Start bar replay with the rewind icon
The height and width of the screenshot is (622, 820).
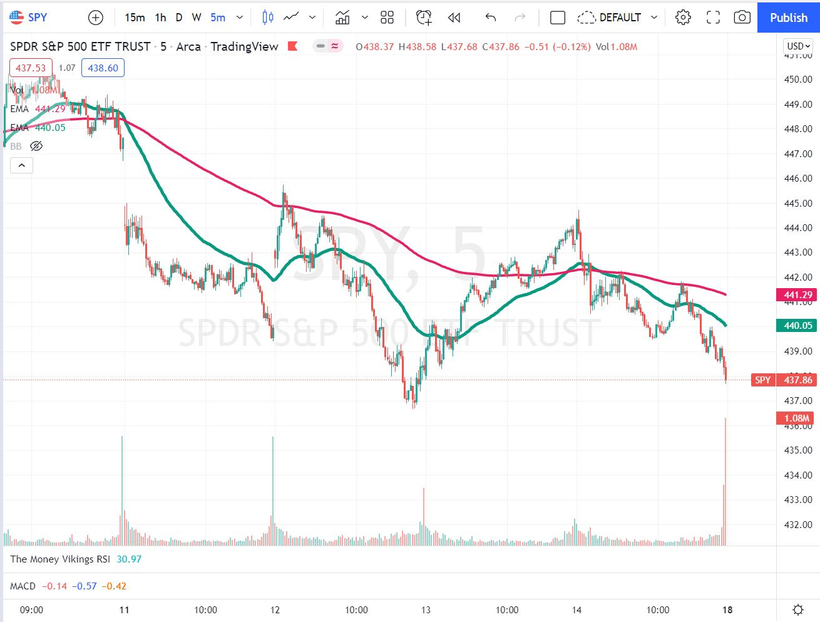click(454, 18)
